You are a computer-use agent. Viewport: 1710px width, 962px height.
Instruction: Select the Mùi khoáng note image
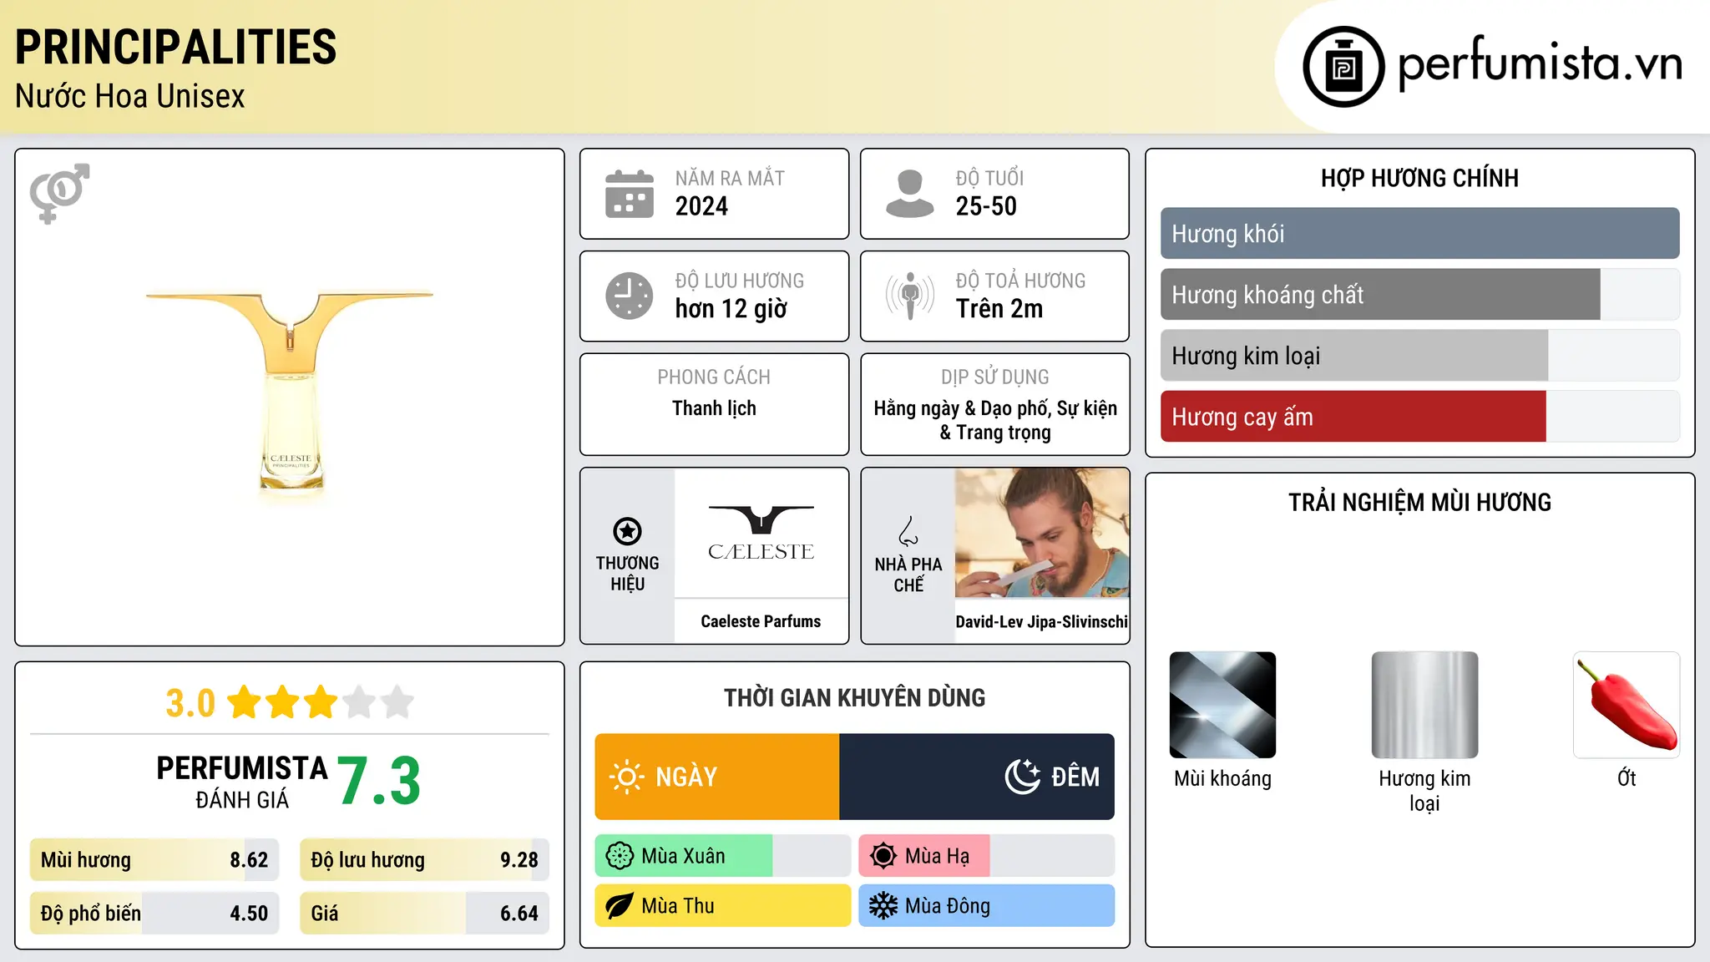pyautogui.click(x=1222, y=705)
